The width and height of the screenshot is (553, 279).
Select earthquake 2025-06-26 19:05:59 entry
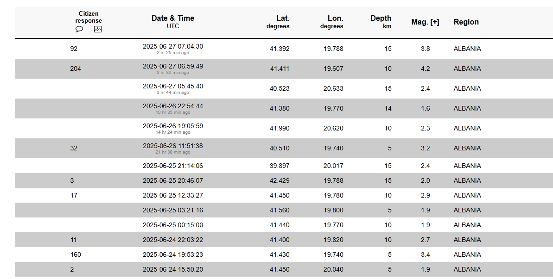[173, 126]
